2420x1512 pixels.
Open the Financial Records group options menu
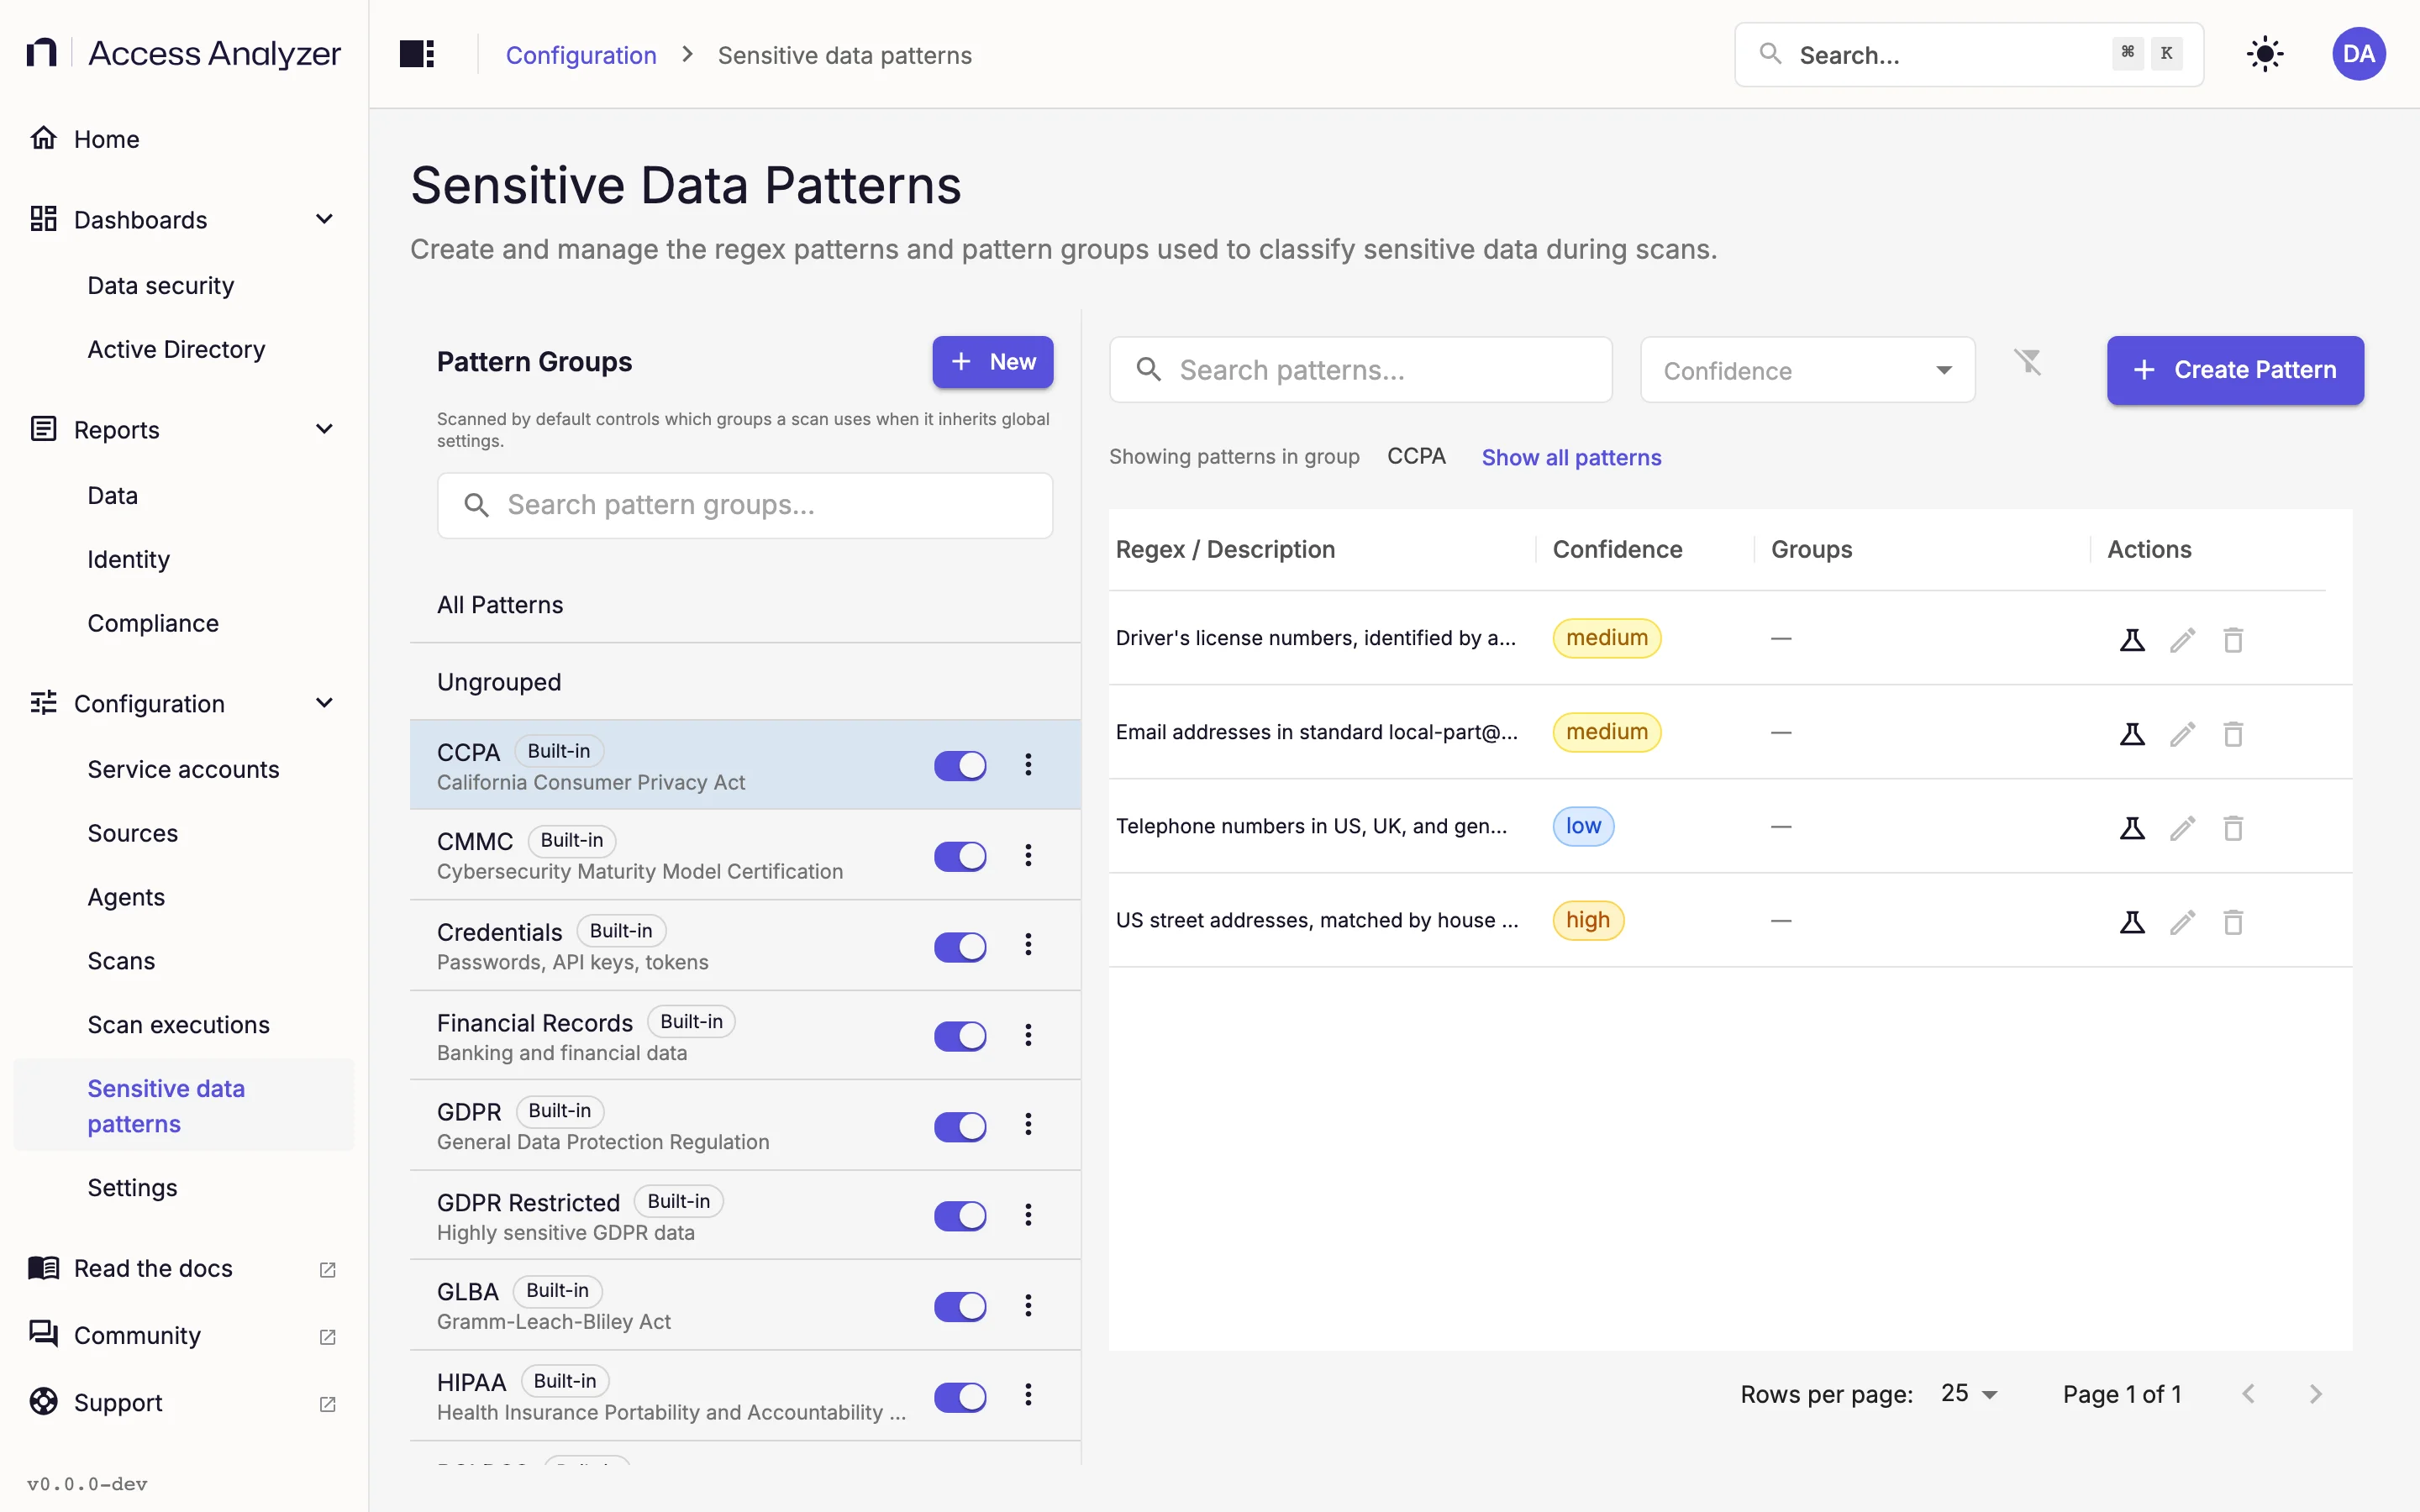[1027, 1035]
